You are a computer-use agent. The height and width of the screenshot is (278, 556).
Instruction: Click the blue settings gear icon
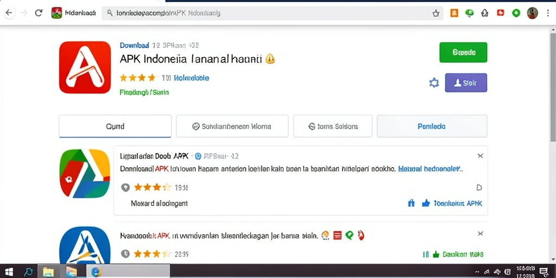434,83
